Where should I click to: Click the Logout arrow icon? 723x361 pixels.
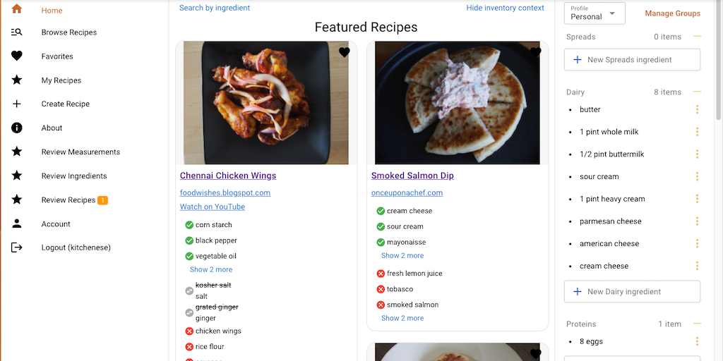point(17,247)
